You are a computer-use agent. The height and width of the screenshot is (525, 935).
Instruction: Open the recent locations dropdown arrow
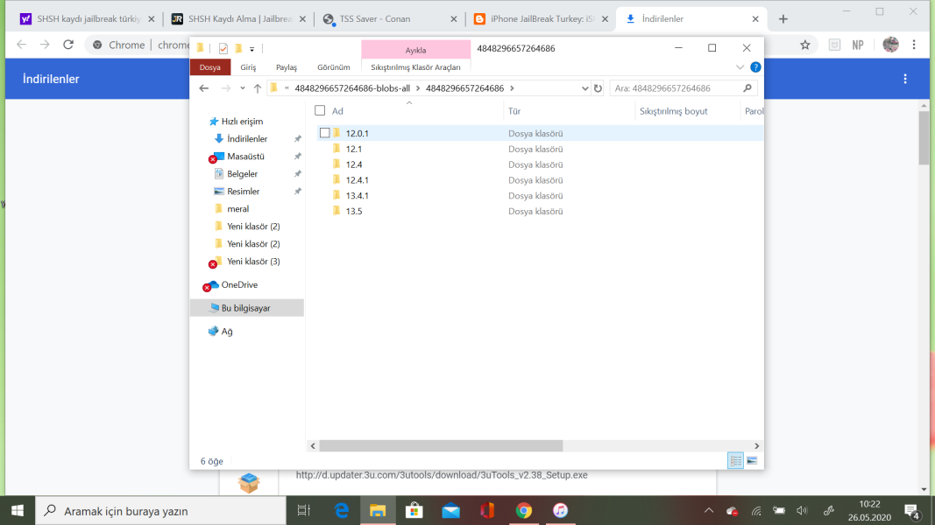[x=243, y=88]
